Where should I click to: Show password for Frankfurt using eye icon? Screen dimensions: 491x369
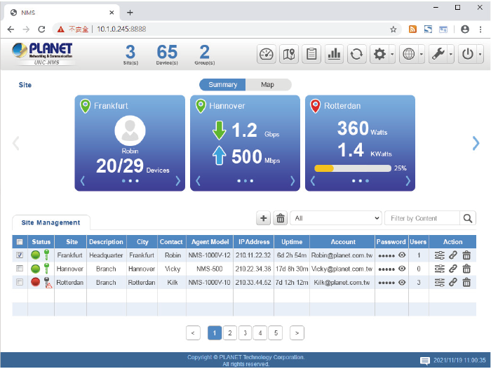click(402, 255)
